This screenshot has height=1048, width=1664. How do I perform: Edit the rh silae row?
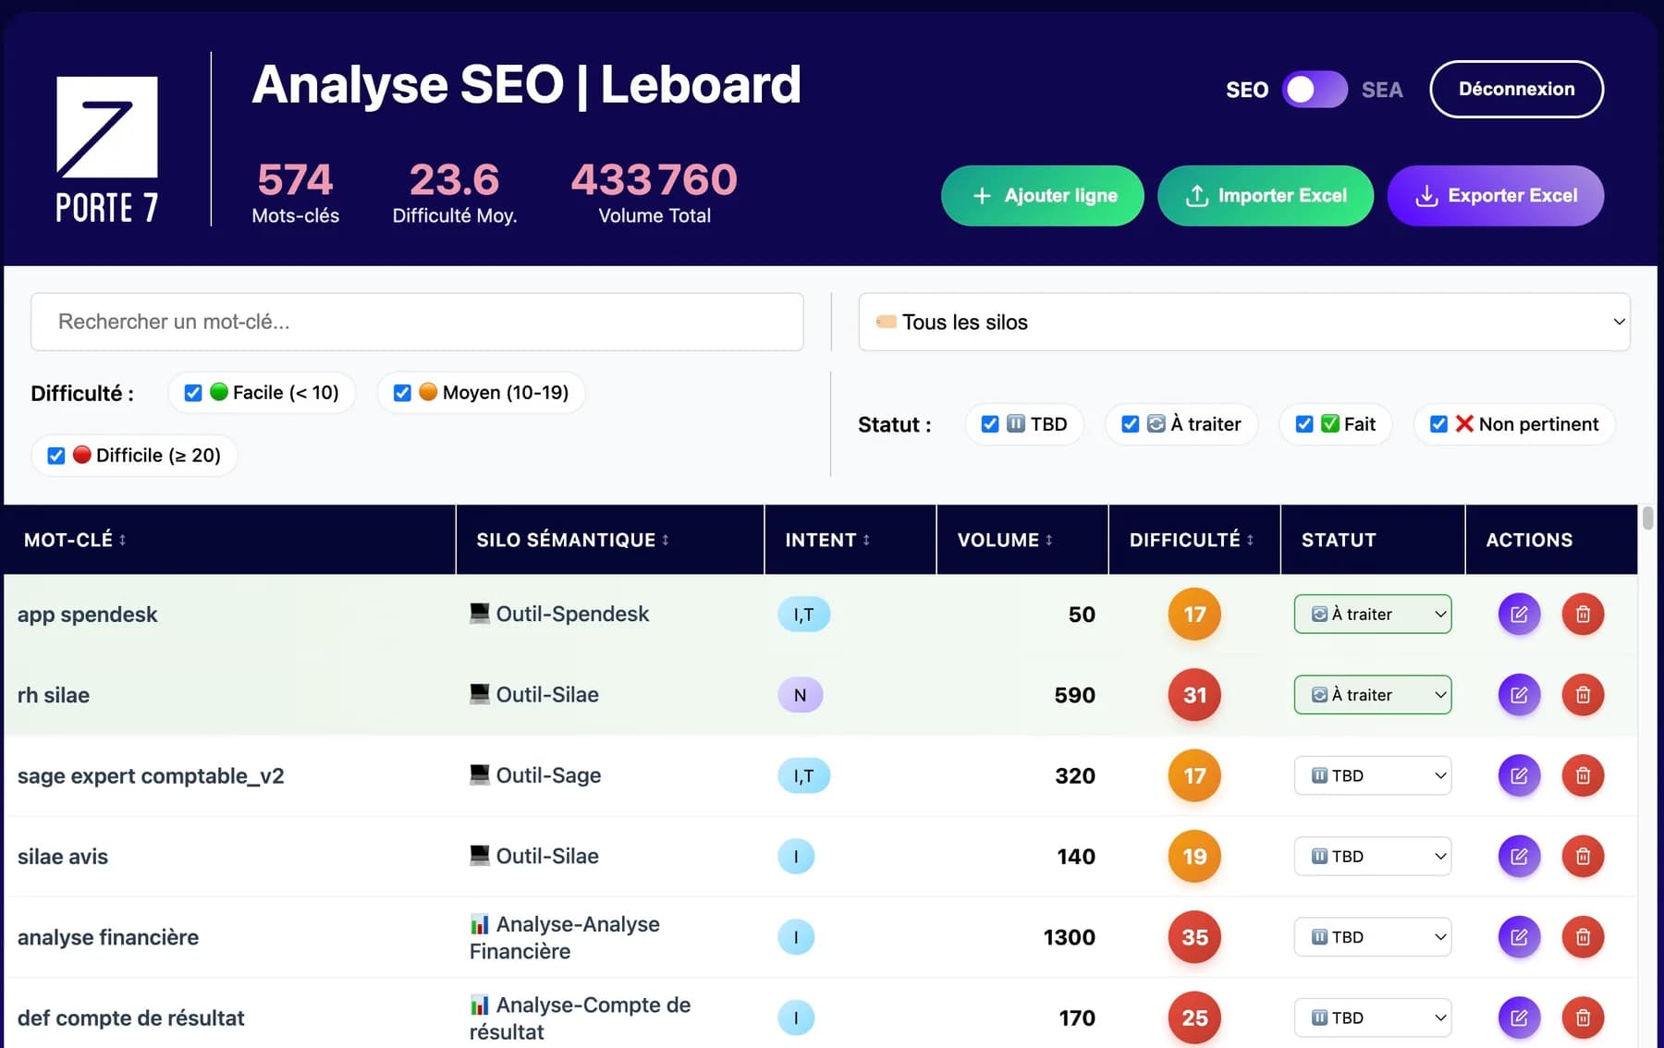(1519, 695)
